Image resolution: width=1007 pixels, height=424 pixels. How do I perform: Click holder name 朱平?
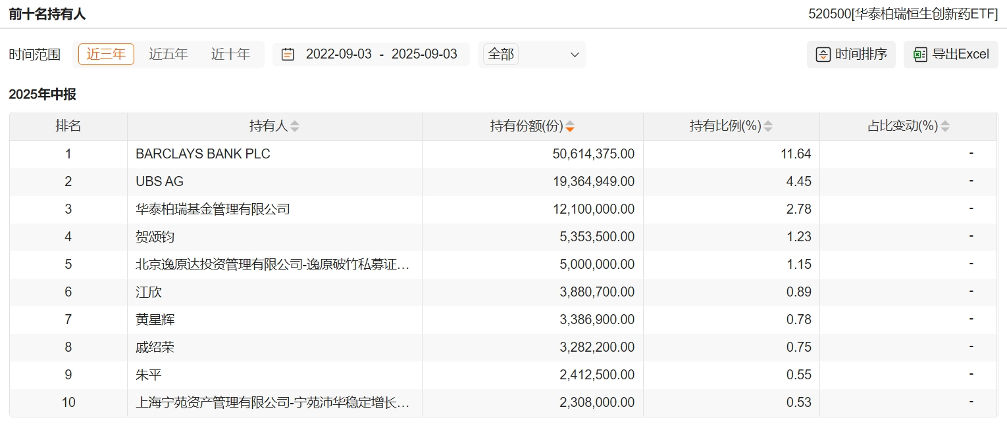(x=149, y=375)
